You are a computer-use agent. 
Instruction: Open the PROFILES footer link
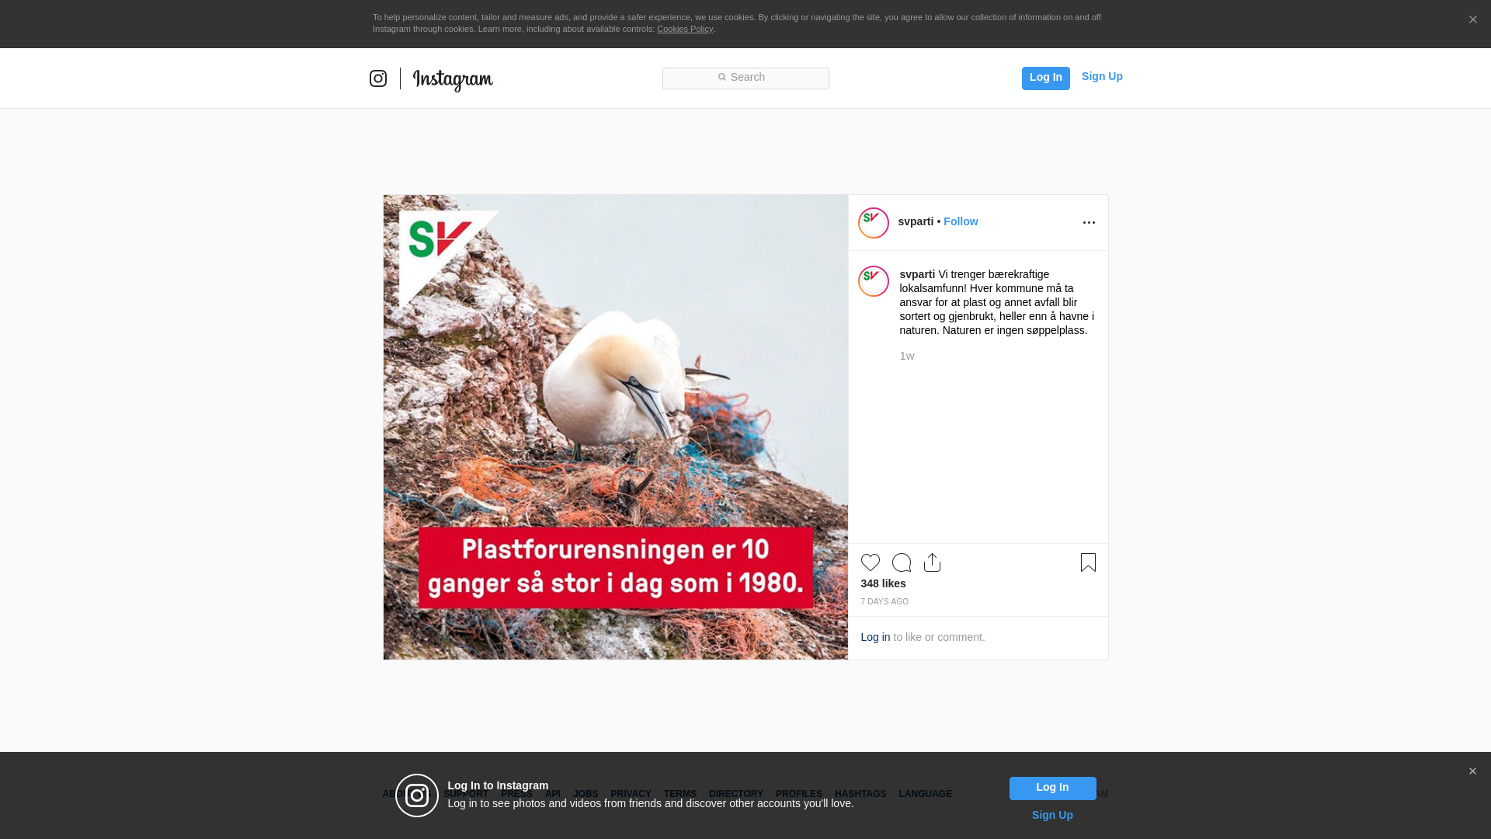[x=799, y=794]
